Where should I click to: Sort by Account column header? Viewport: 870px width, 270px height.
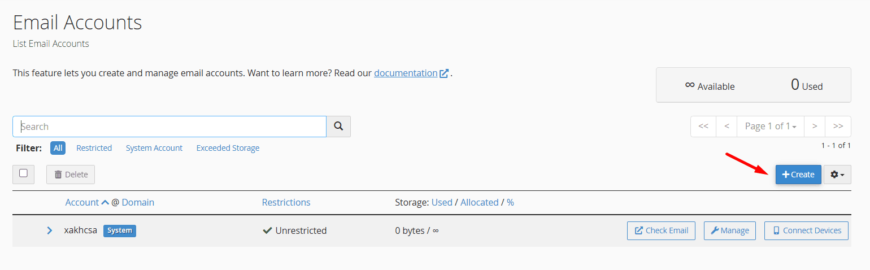82,202
